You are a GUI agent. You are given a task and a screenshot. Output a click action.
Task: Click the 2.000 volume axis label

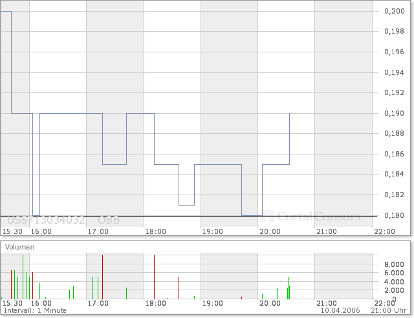click(x=394, y=291)
